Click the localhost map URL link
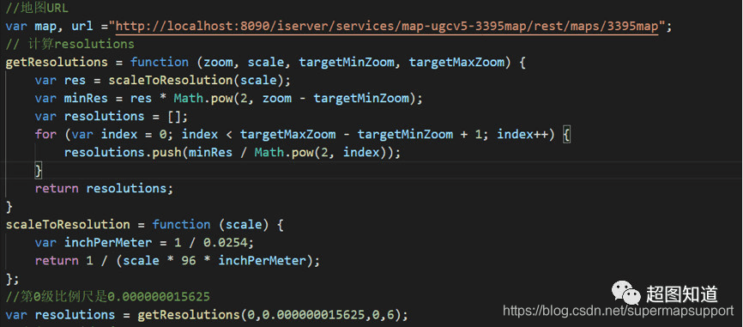743x327 pixels. (387, 26)
